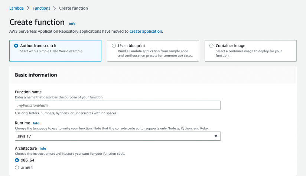Image resolution: width=306 pixels, height=176 pixels.
Task: Switch architecture to arm64
Action: coord(17,167)
